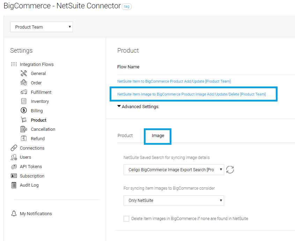Click the Refund box icon
This screenshot has width=295, height=241.
tap(24, 138)
